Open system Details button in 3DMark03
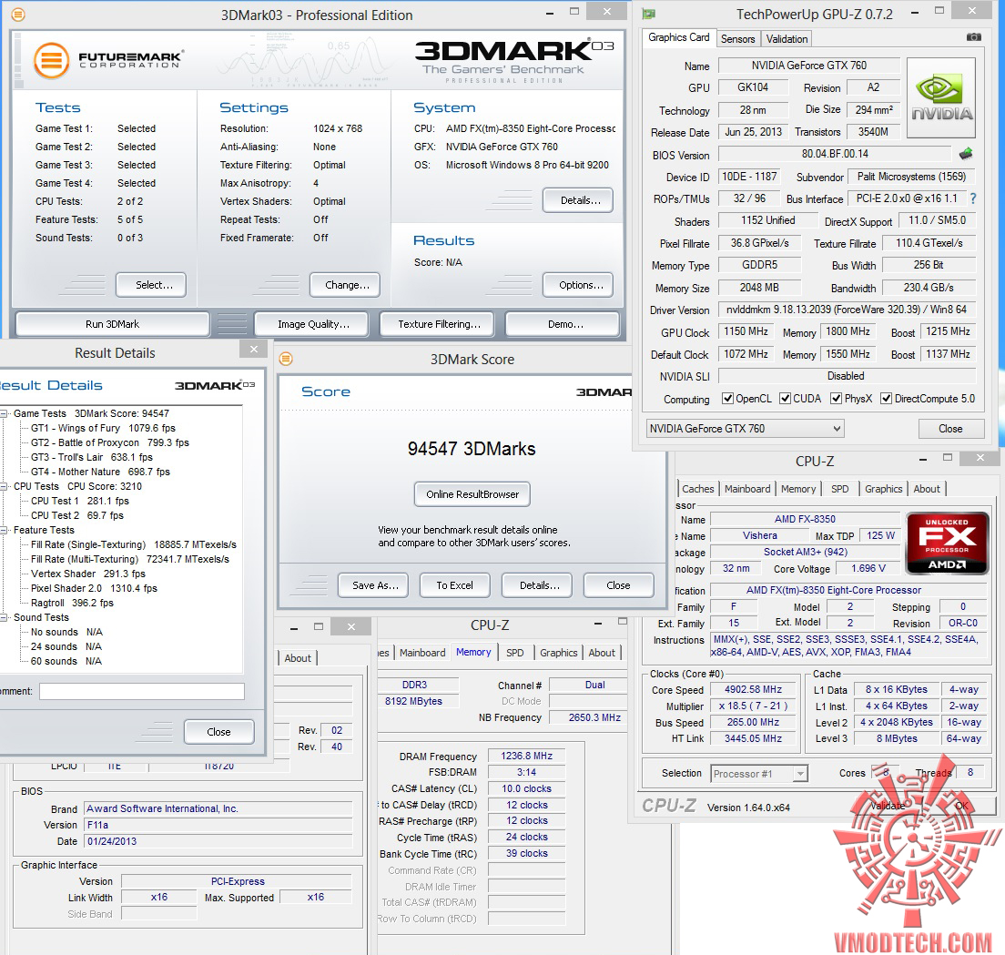1005x955 pixels. tap(578, 200)
